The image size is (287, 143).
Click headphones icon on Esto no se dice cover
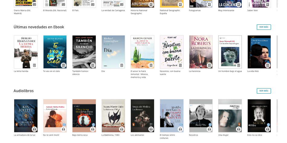click(268, 129)
